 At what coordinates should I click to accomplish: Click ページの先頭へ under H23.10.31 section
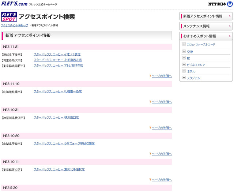(x=162, y=128)
